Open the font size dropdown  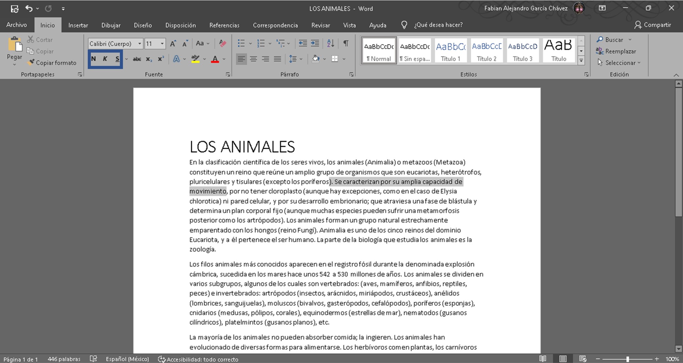162,44
